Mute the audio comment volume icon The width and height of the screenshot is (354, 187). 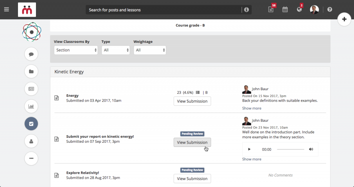(311, 149)
